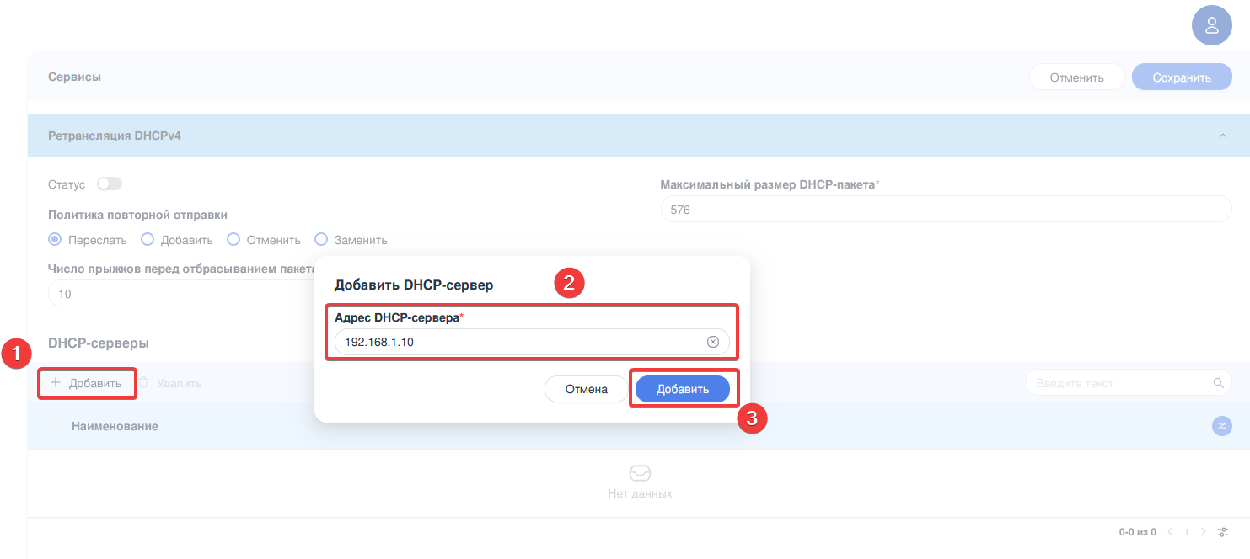Open pagination settings icon at bottom right
This screenshot has height=559, width=1250.
pyautogui.click(x=1223, y=532)
